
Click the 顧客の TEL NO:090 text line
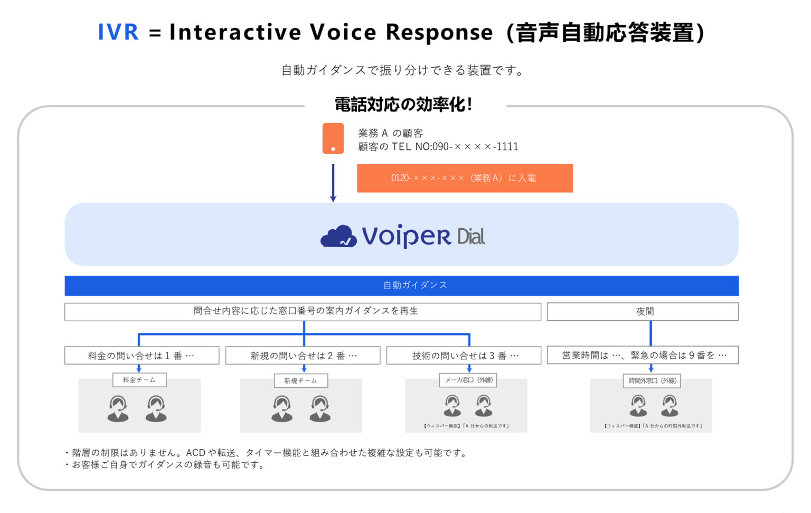point(438,147)
